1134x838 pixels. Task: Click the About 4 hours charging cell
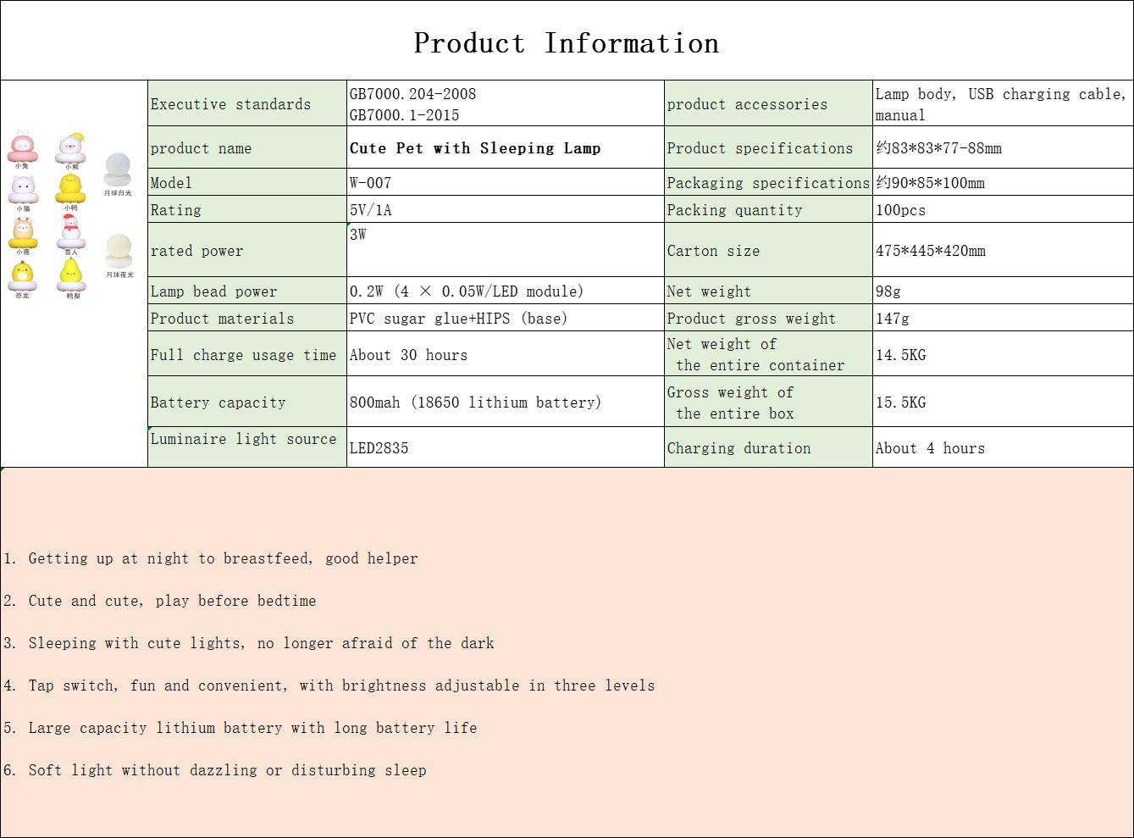[1002, 448]
